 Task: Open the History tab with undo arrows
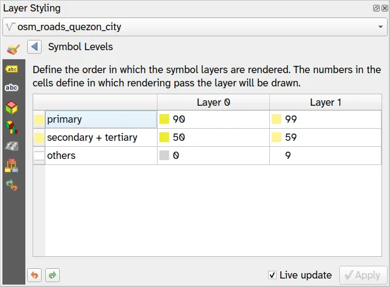pyautogui.click(x=11, y=185)
